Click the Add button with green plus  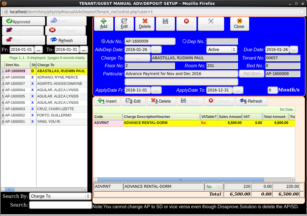pyautogui.click(x=104, y=24)
